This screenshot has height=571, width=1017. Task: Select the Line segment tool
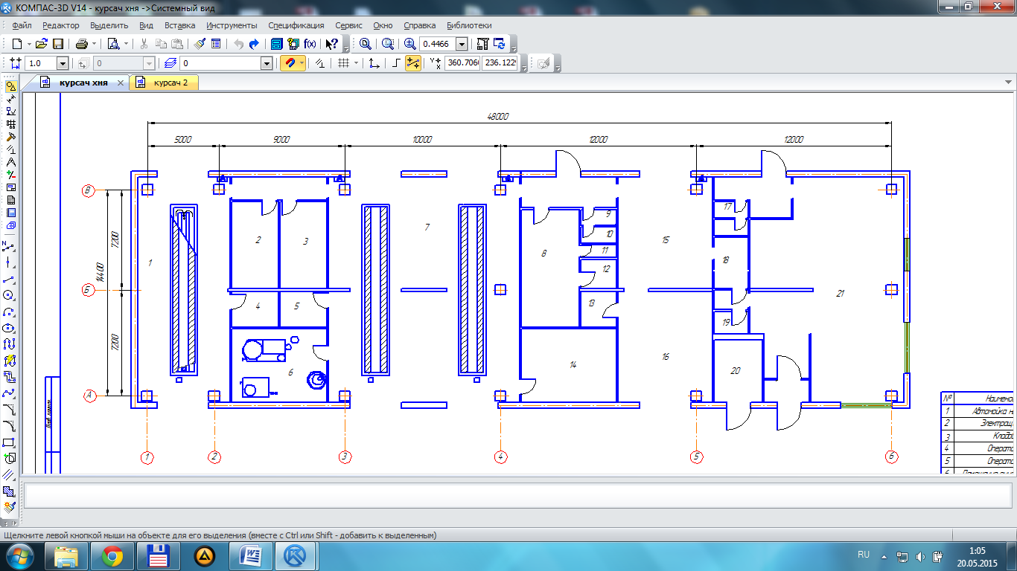point(9,279)
